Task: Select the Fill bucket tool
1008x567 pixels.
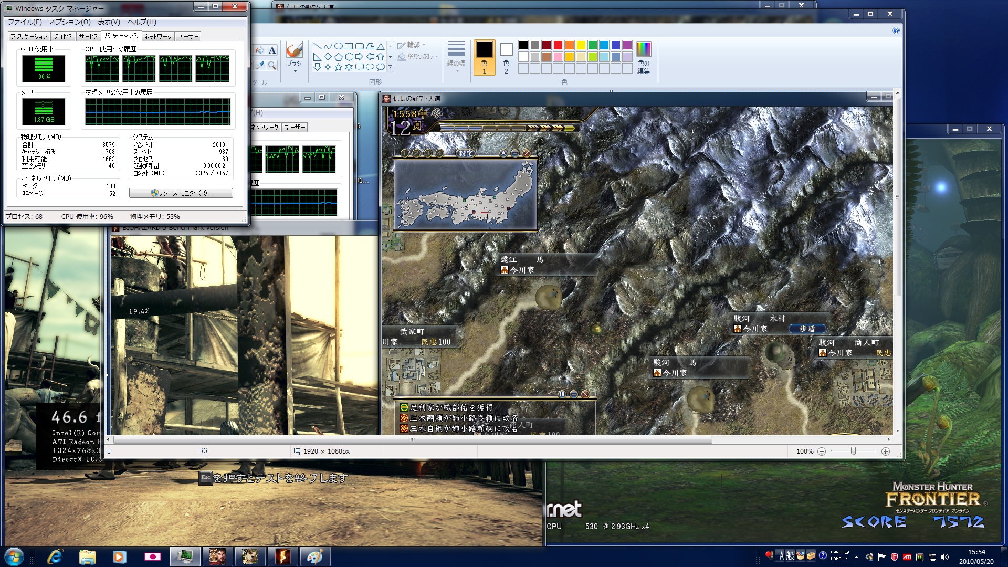Action: 260,50
